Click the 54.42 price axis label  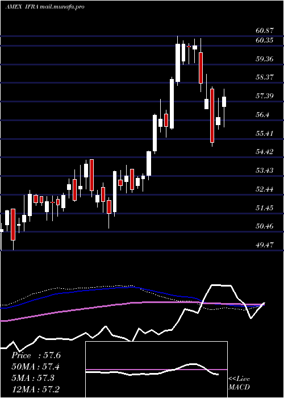pos(265,152)
